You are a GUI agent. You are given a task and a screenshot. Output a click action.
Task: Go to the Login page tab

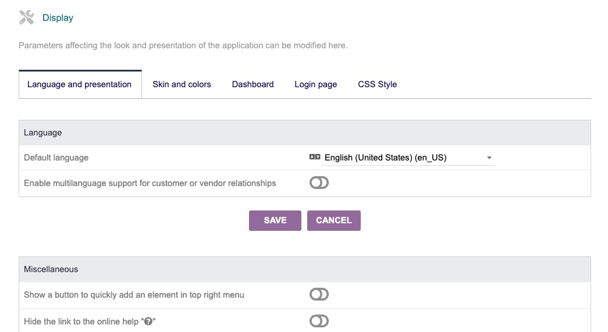click(315, 84)
